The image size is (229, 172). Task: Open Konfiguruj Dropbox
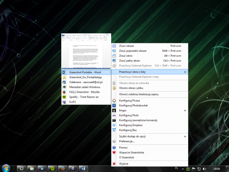[x=150, y=125]
